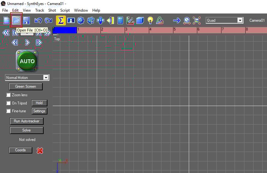267x173 pixels.
Task: Open the Help menu
Action: click(96, 10)
